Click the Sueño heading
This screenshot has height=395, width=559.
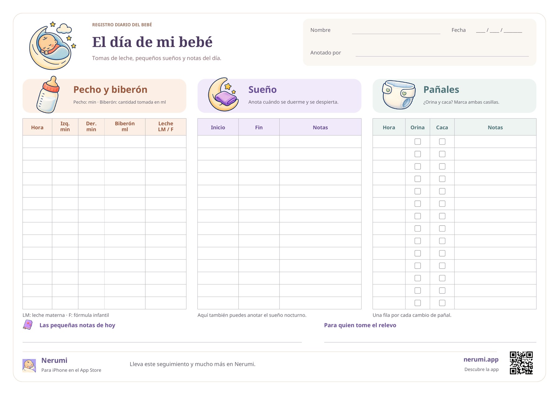[x=262, y=89]
